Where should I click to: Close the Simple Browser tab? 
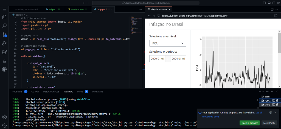coord(170,10)
